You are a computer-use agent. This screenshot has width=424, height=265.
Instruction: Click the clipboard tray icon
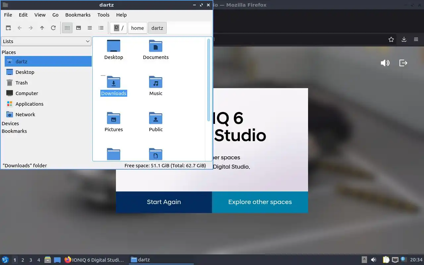point(386,260)
